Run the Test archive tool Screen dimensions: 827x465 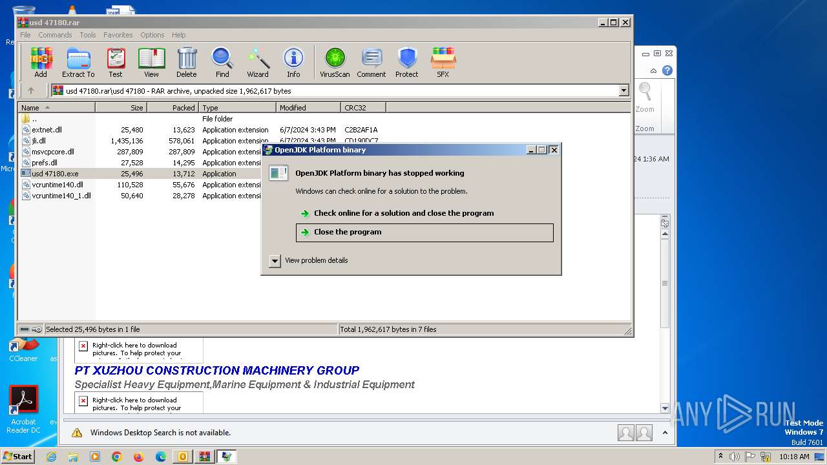116,63
